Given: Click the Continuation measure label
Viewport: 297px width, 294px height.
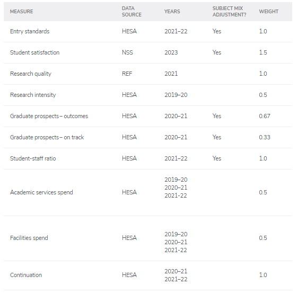Looking at the screenshot, I should (26, 275).
